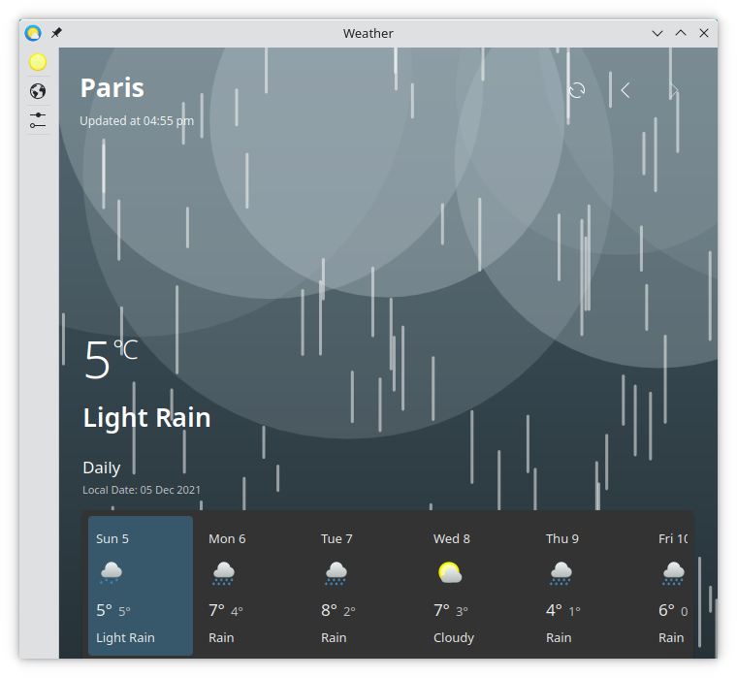The width and height of the screenshot is (737, 678).
Task: Click the 5 °C current temperature display
Action: [111, 359]
